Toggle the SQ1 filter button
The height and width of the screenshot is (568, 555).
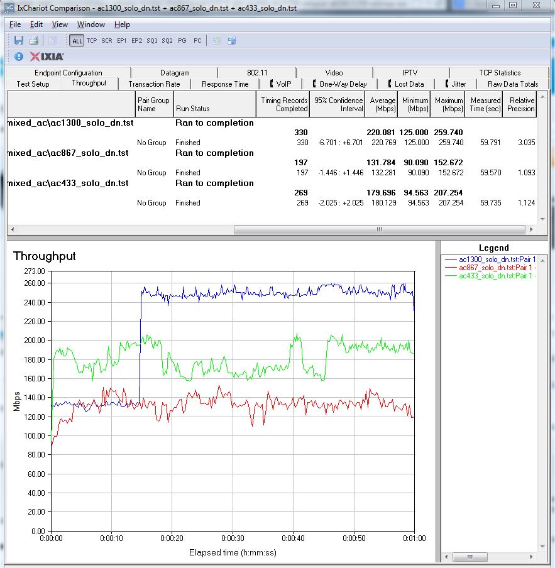pyautogui.click(x=151, y=41)
